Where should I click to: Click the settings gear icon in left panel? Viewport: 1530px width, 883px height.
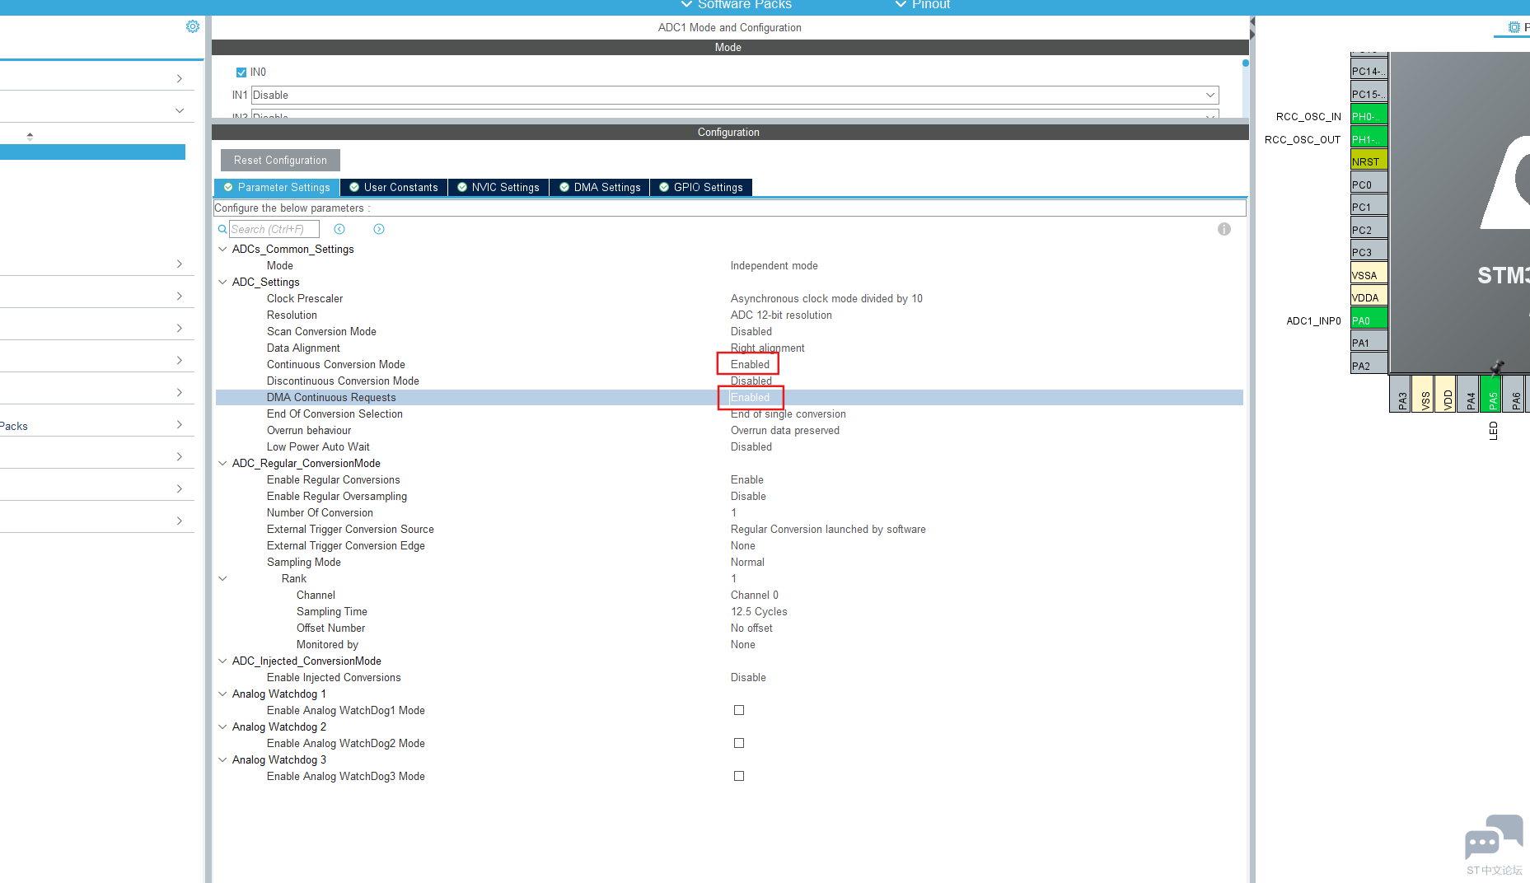193,26
